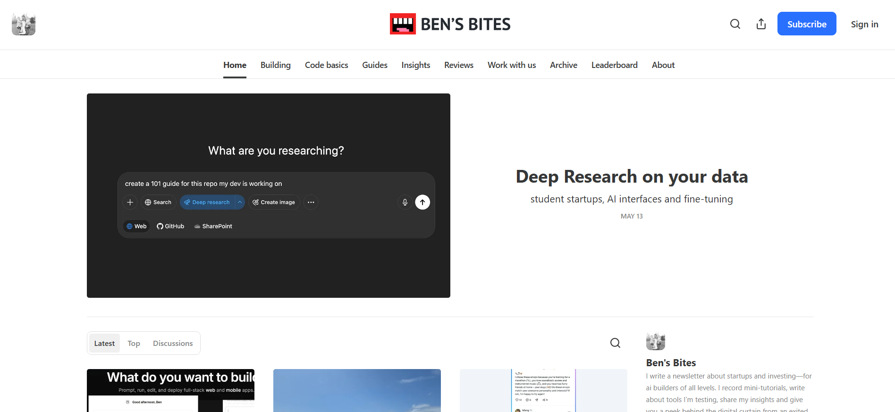Click the Ben's Bites sidebar heading
The height and width of the screenshot is (412, 895).
point(671,363)
